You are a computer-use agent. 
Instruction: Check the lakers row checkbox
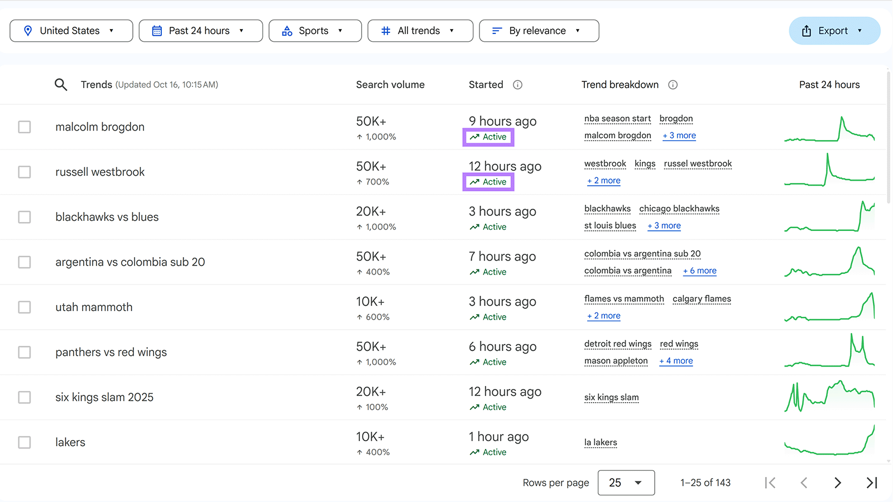click(x=24, y=442)
